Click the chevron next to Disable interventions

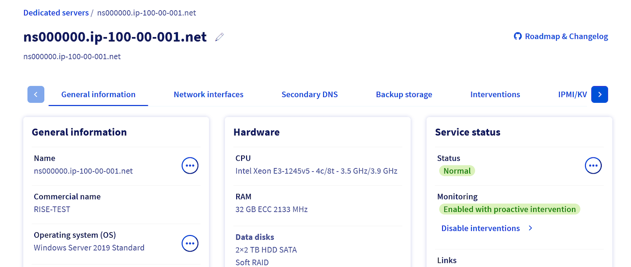[530, 228]
